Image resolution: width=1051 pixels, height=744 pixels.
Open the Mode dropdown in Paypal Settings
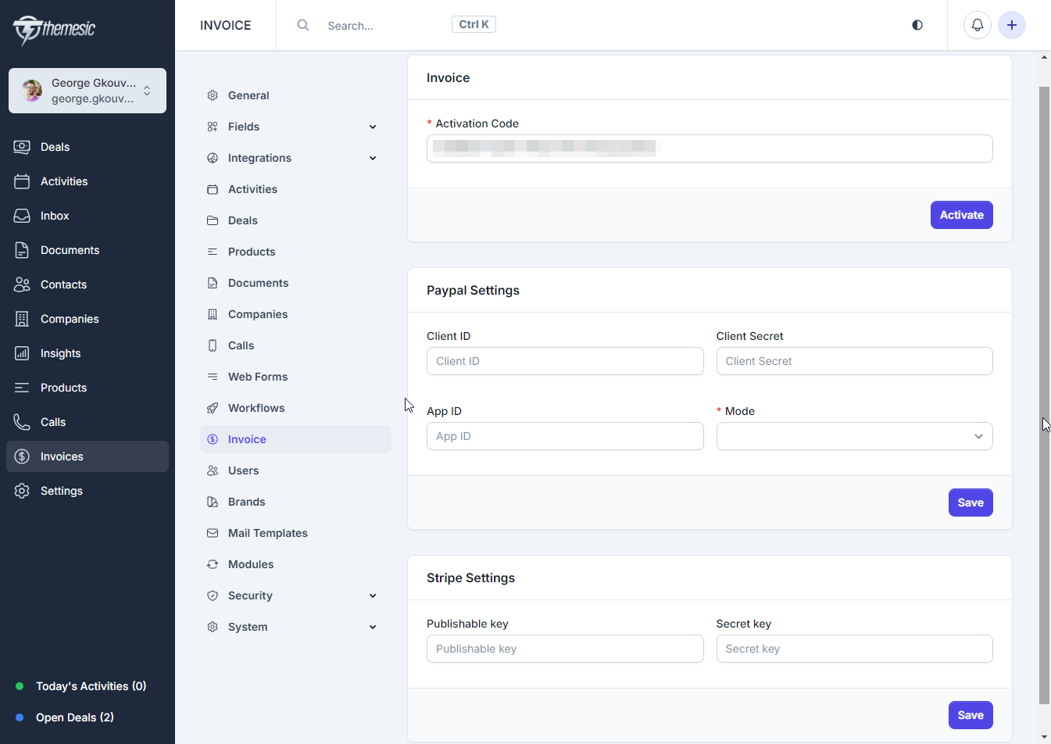(x=854, y=435)
